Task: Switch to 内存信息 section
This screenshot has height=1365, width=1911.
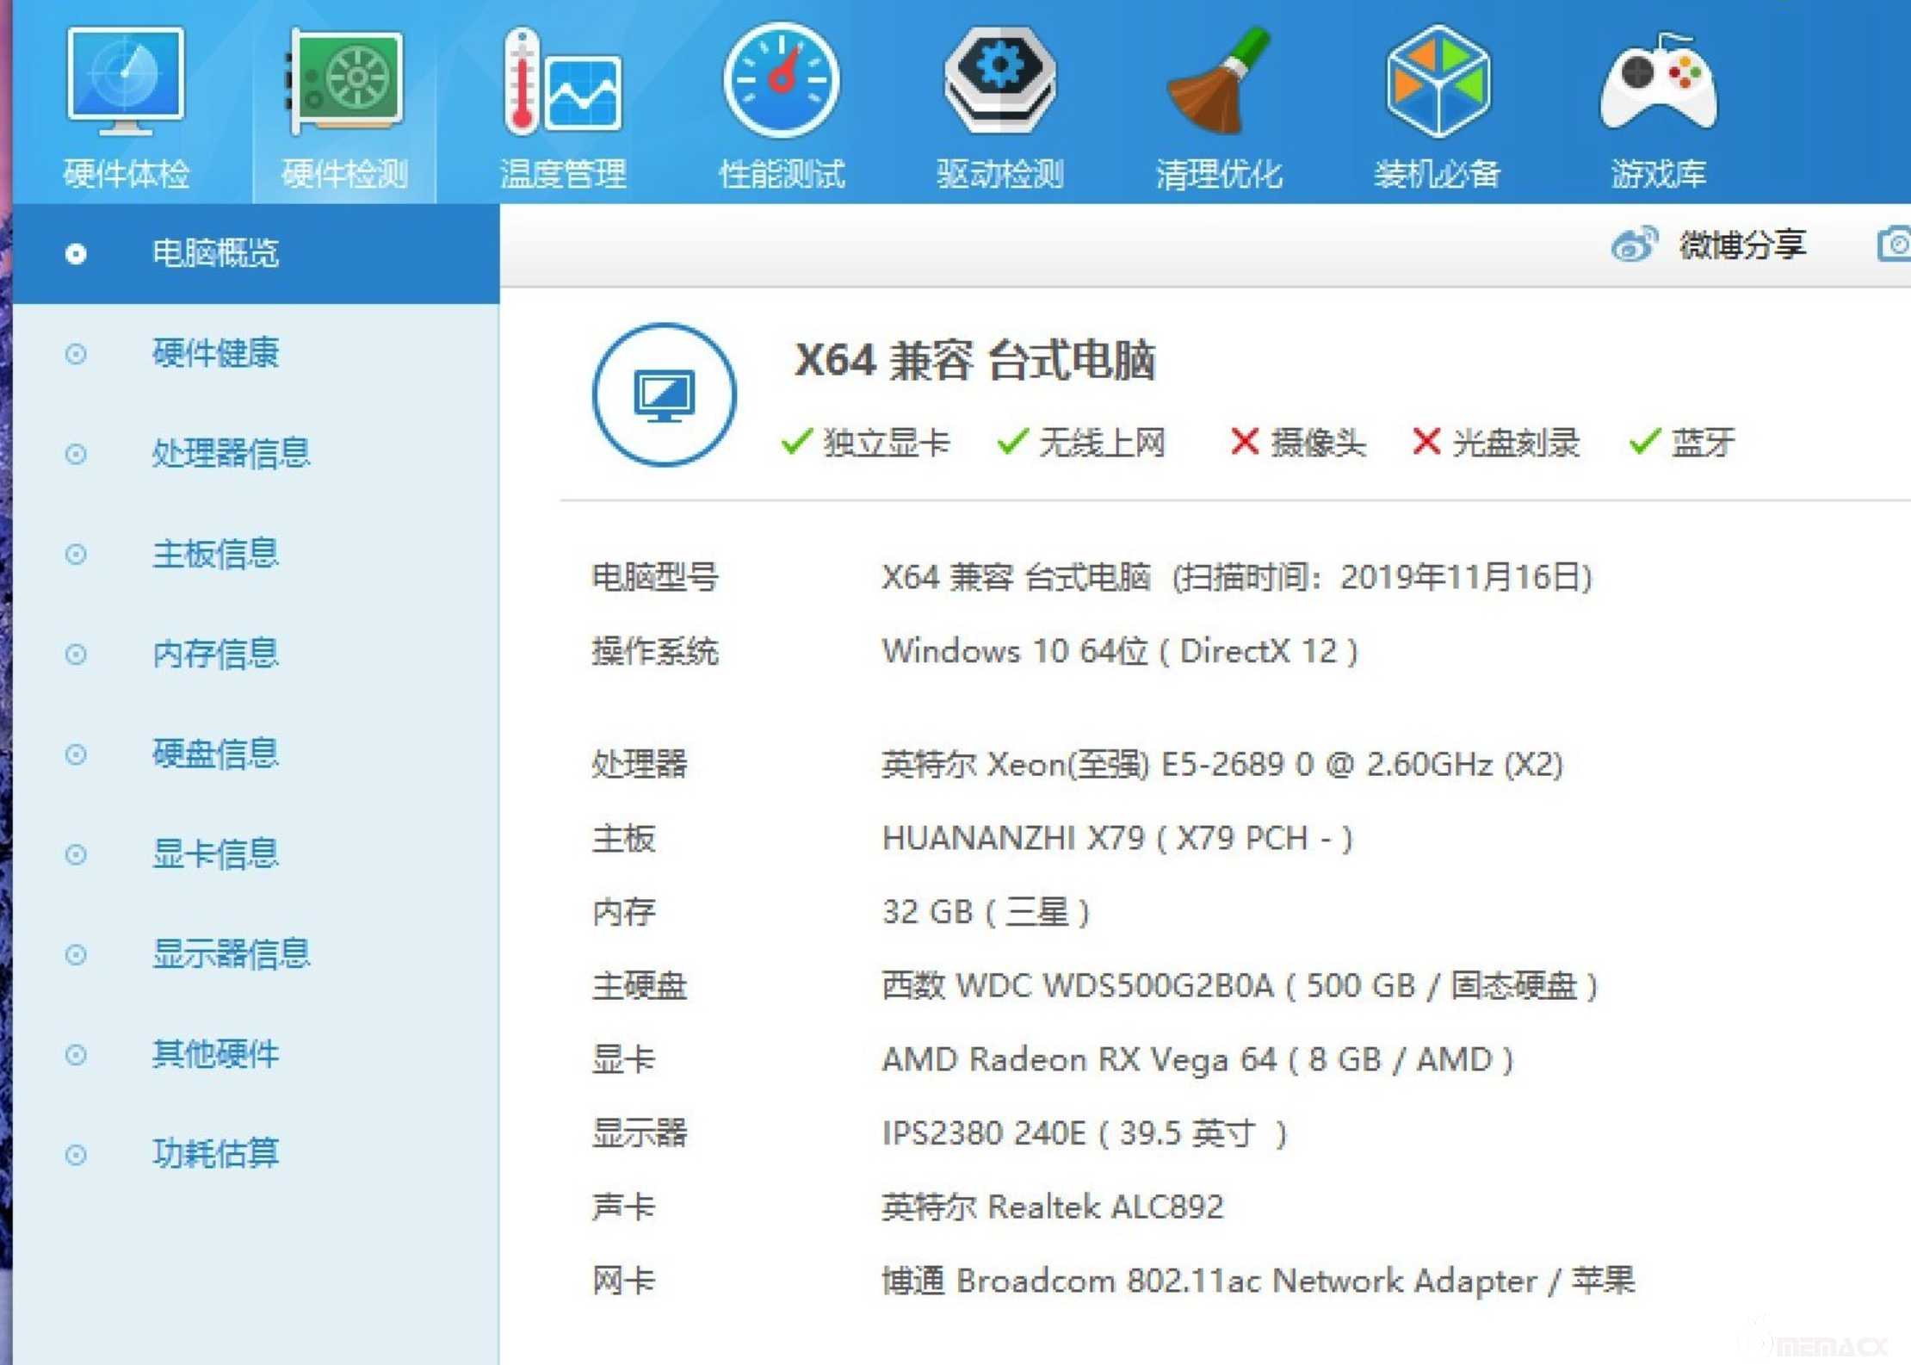Action: (x=215, y=654)
